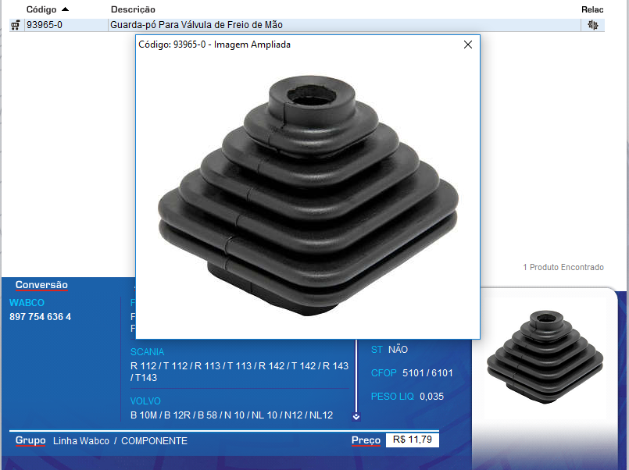Click the VOLVO application heading
The height and width of the screenshot is (470, 629).
(x=145, y=401)
